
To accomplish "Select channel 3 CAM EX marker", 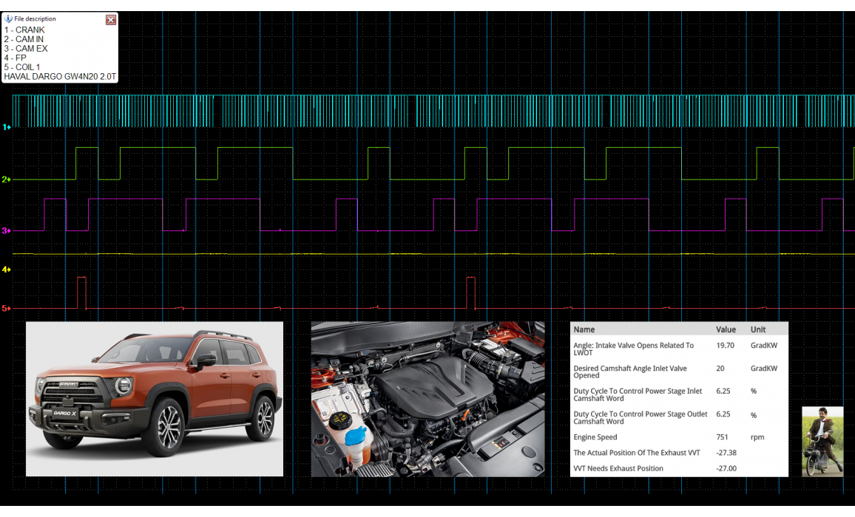I will pos(5,231).
